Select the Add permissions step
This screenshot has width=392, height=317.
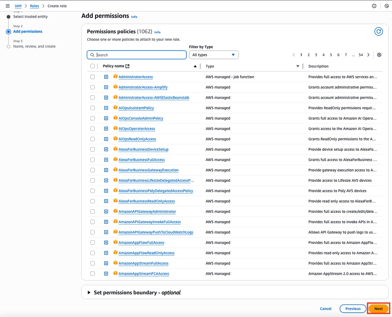click(28, 31)
